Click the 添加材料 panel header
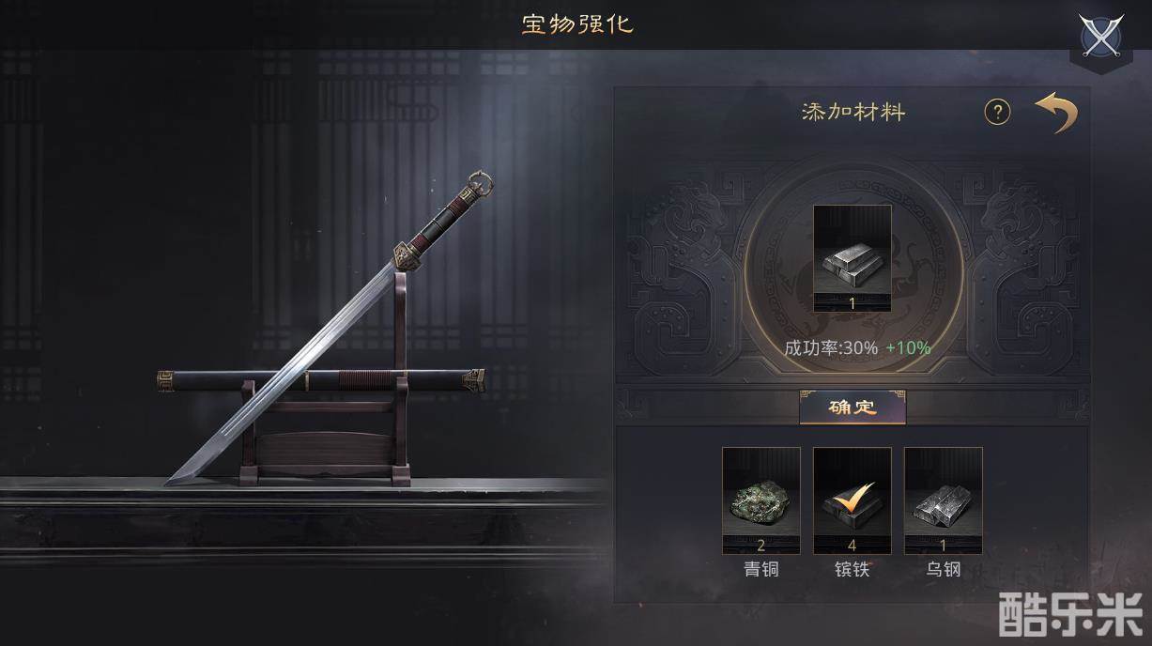The height and width of the screenshot is (646, 1152). coord(853,113)
